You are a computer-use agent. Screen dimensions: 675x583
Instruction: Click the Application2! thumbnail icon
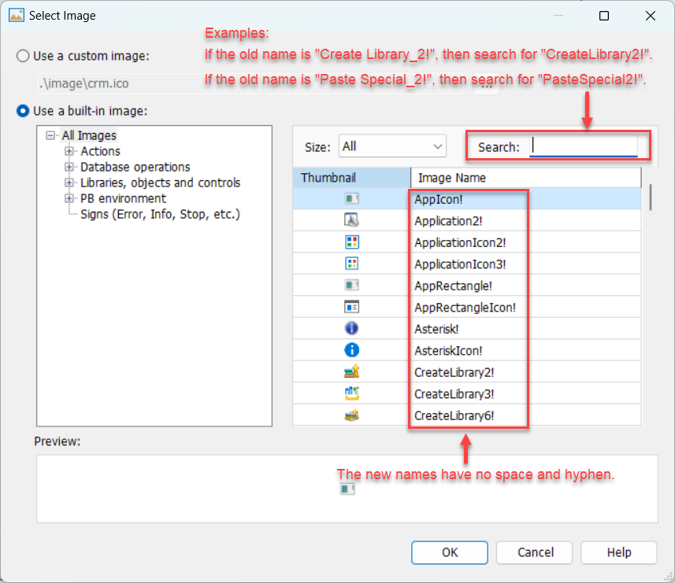tap(351, 221)
